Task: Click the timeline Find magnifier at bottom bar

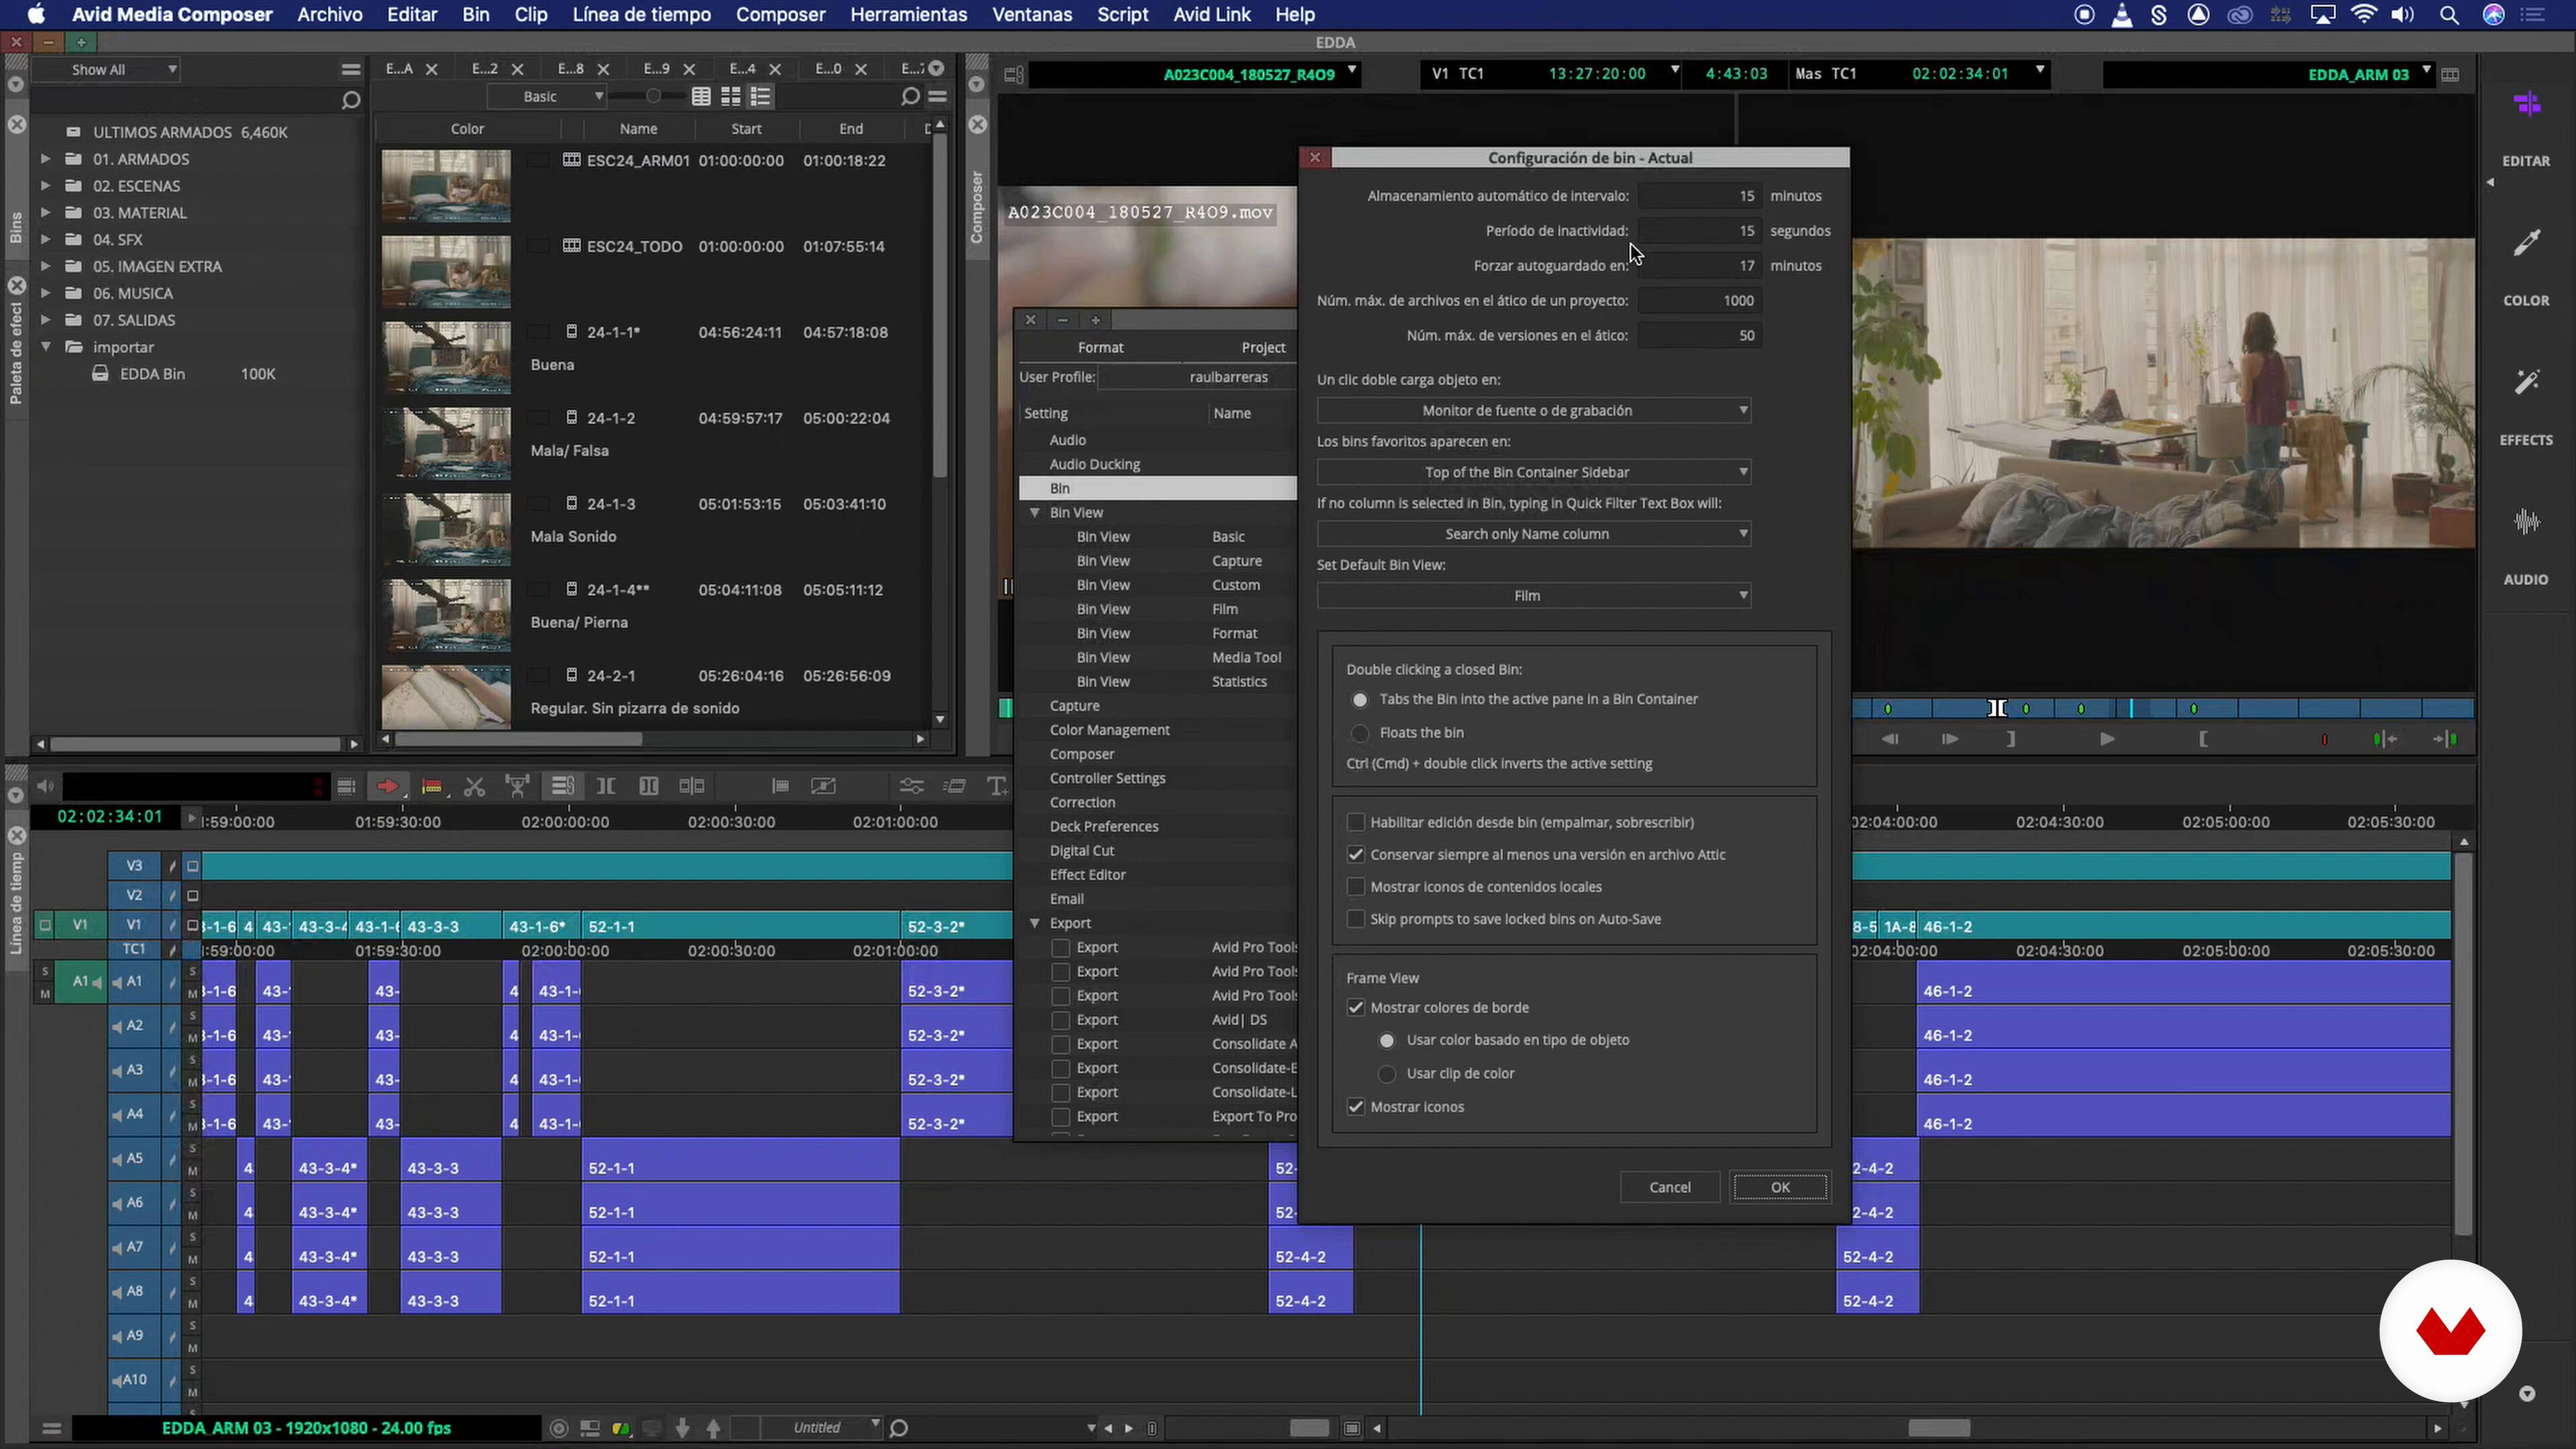Action: tap(899, 1429)
